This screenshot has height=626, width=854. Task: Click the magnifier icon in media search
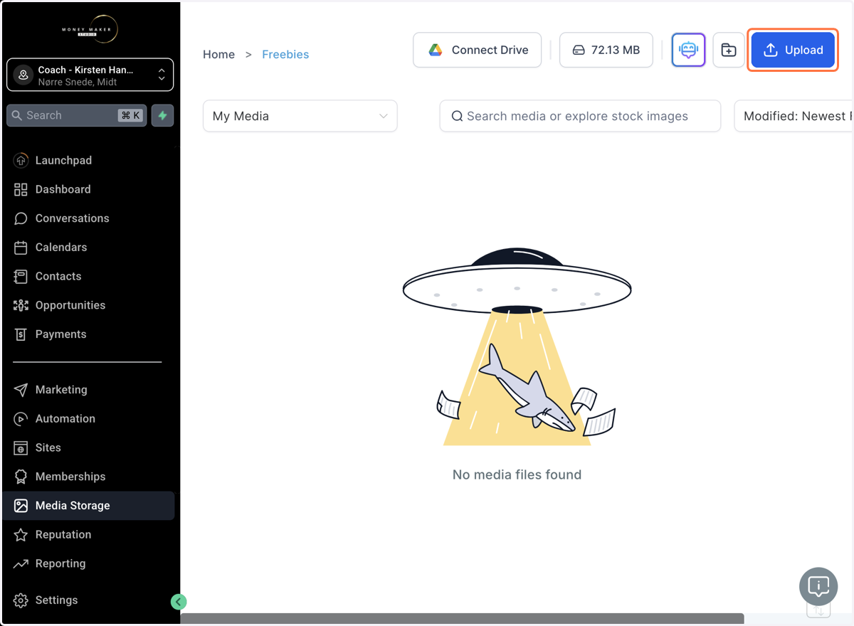pyautogui.click(x=457, y=116)
